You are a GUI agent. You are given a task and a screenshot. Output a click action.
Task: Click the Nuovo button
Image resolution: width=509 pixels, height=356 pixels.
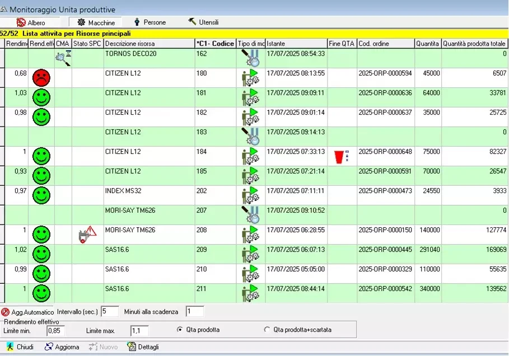tap(103, 347)
